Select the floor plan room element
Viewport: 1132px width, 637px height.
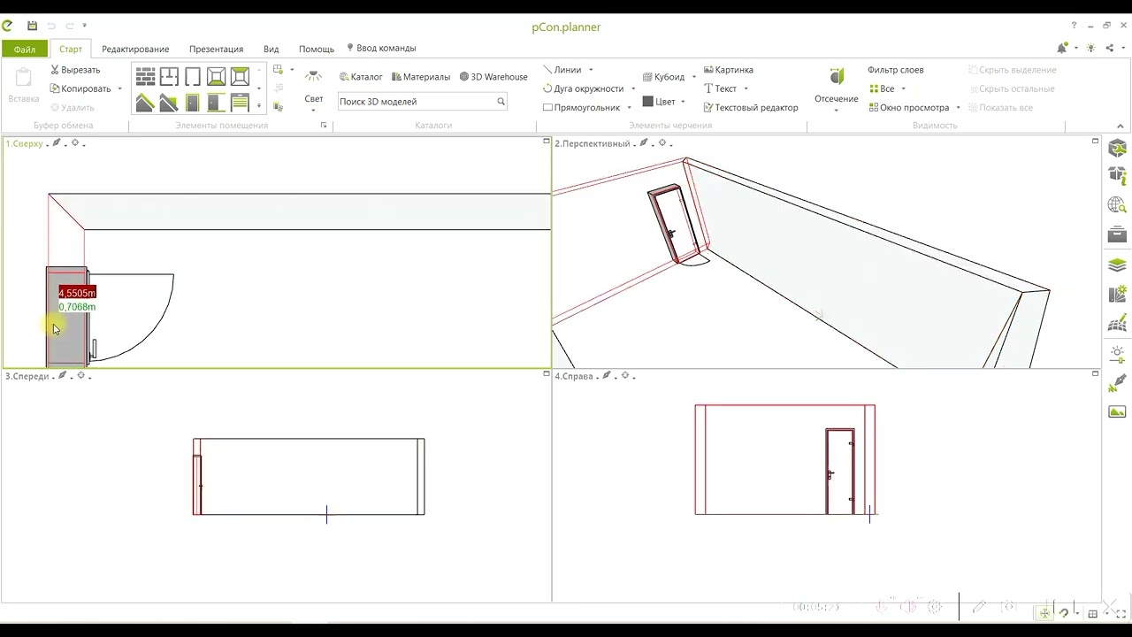(x=169, y=77)
